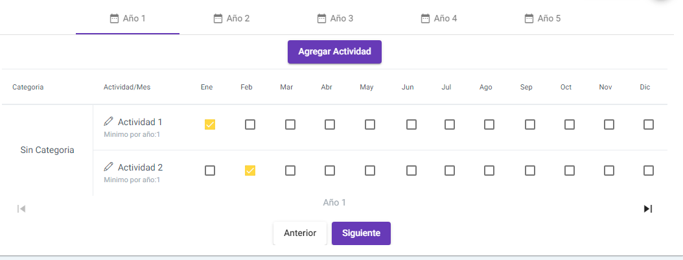The width and height of the screenshot is (683, 260).
Task: Uncheck the Ene checkbox for Actividad 1
Action: (210, 125)
